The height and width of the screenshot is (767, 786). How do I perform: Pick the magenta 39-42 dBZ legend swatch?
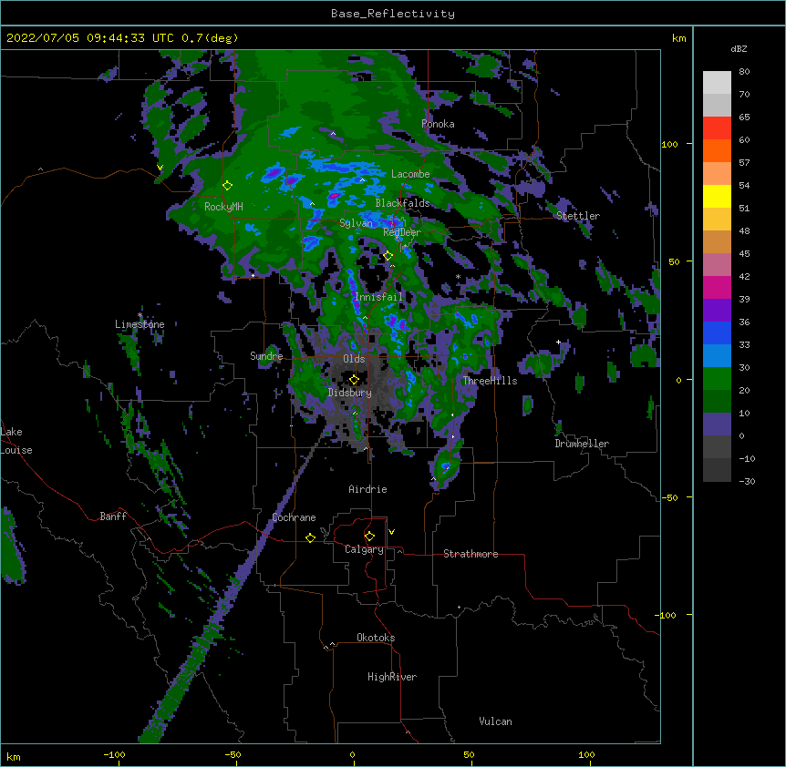[717, 287]
